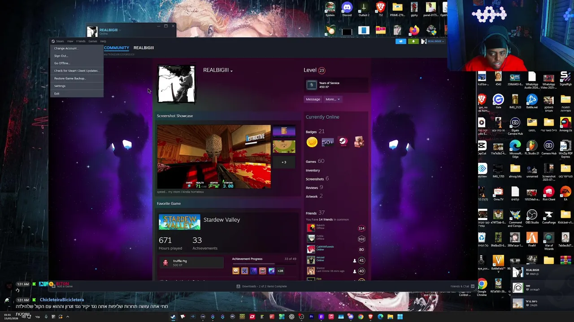
Task: Open the WinZip PDF Express shortcut
Action: (x=565, y=149)
